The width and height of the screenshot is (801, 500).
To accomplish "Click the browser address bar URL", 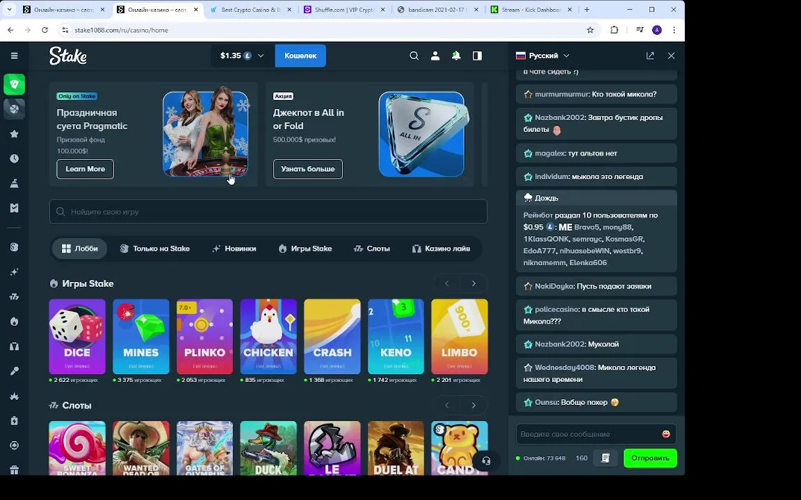I will point(121,30).
